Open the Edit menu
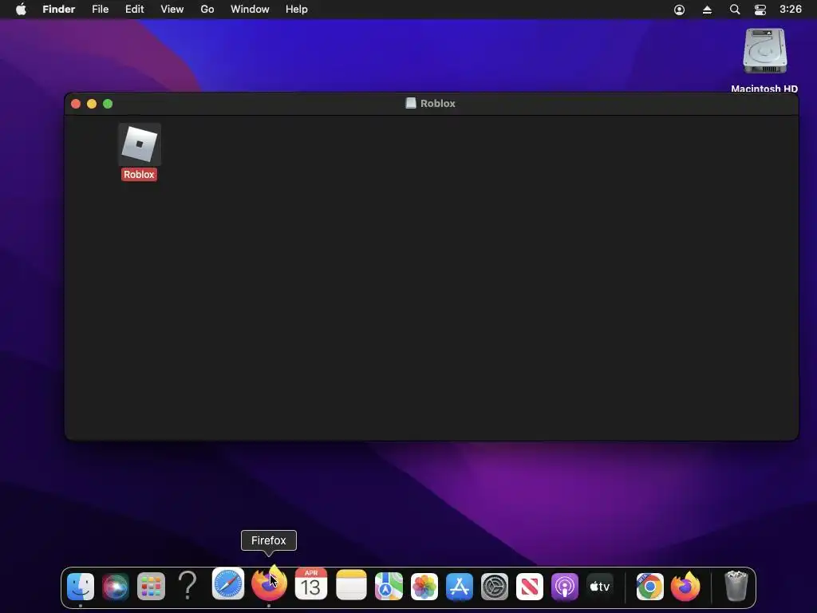The width and height of the screenshot is (817, 613). [x=134, y=10]
